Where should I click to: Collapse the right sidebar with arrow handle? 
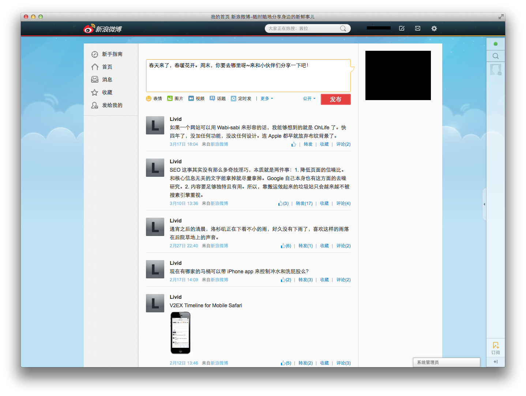[484, 204]
